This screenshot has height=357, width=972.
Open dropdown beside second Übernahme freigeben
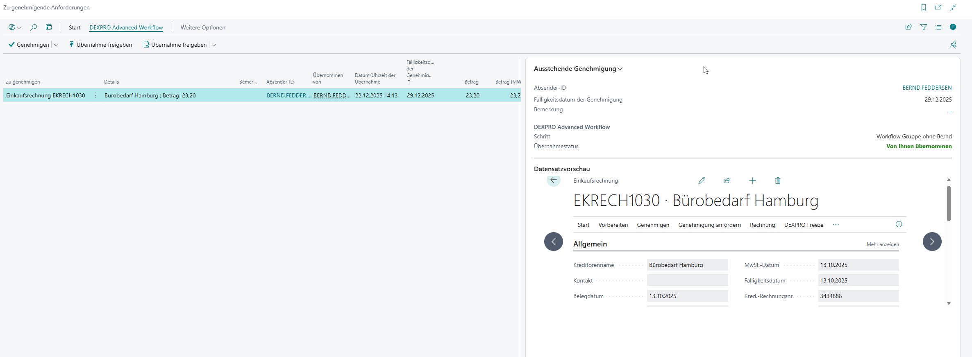(x=213, y=45)
